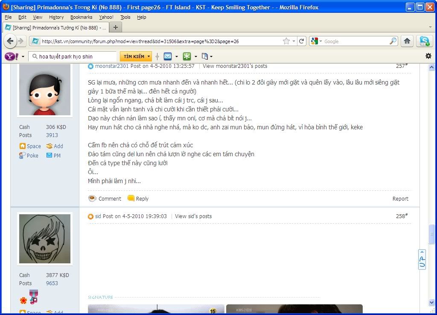
Task: Click the page scrollbar thumb
Action: coord(432,234)
